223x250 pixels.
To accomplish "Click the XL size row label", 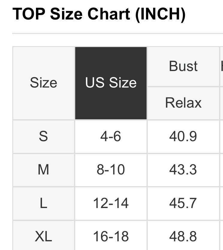I will click(x=43, y=237).
